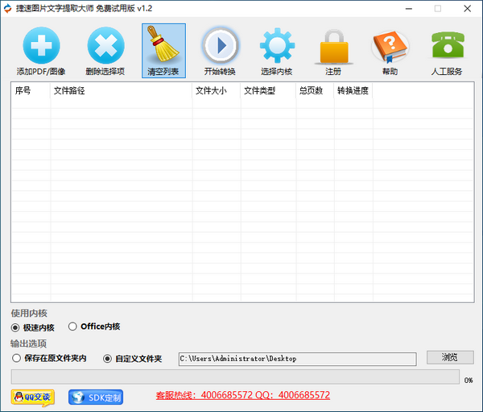Click the 浏览 browse button

pos(450,357)
